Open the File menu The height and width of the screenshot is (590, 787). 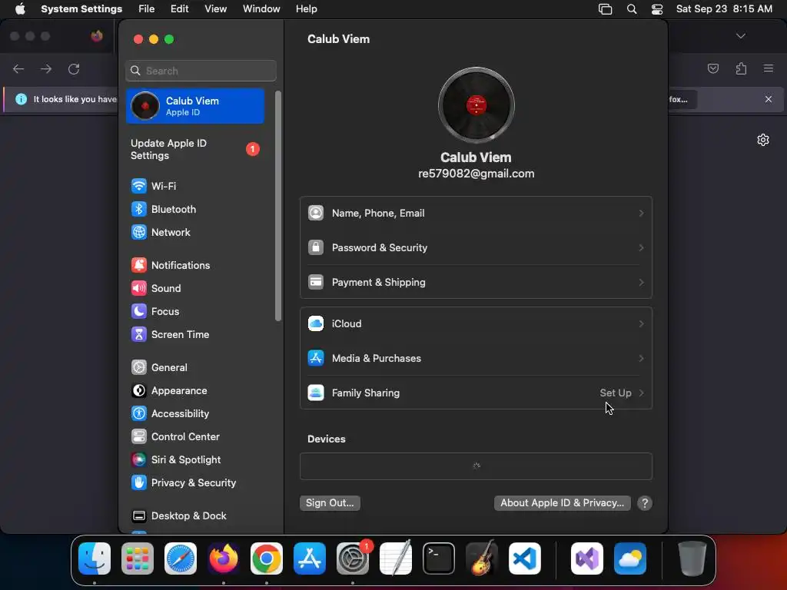(147, 9)
